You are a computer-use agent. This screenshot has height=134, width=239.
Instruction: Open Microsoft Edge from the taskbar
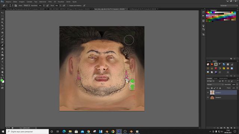64,131
